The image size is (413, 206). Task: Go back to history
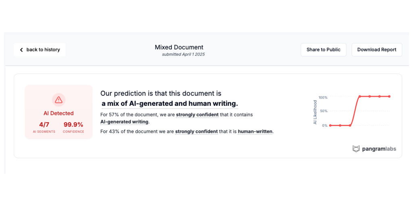[x=40, y=50]
